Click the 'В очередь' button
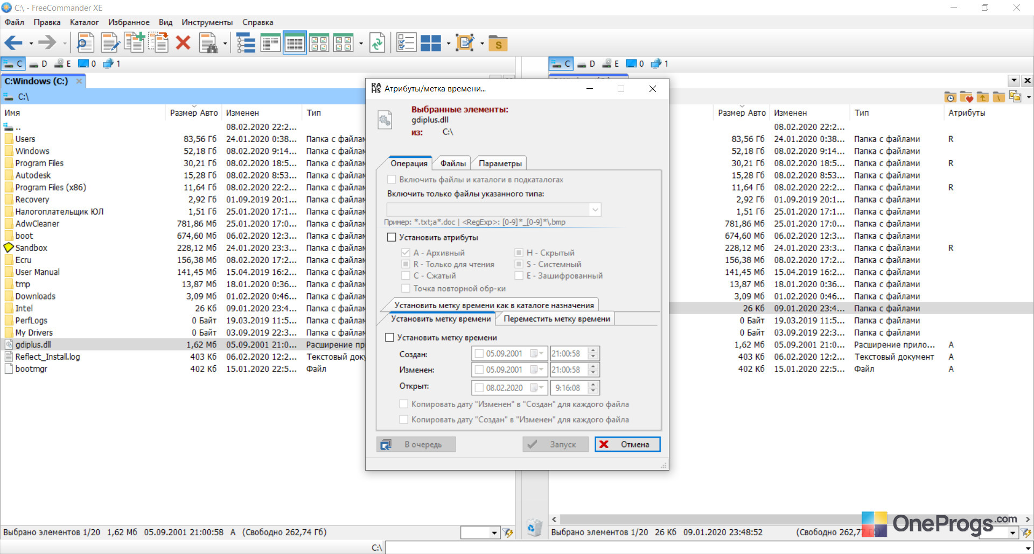The image size is (1034, 554). pos(416,444)
